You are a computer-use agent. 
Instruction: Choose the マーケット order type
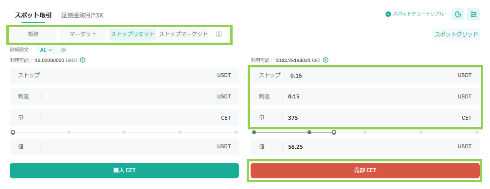tap(83, 34)
